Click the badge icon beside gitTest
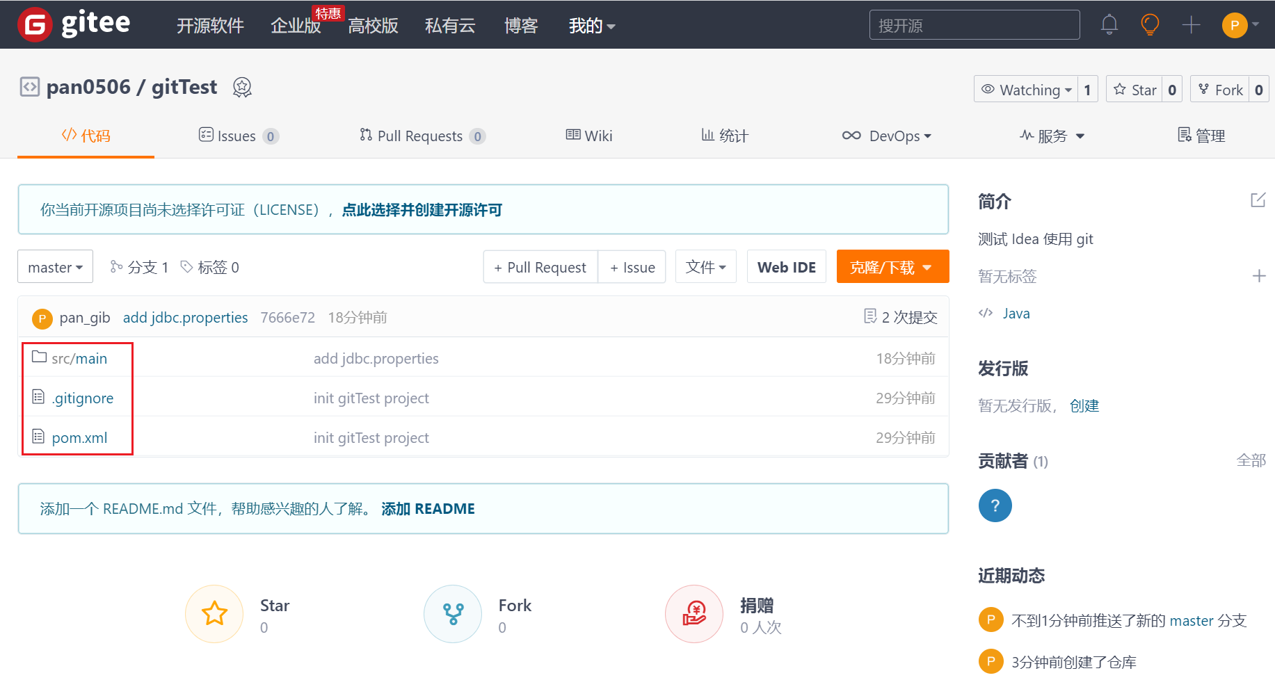The width and height of the screenshot is (1275, 680). click(242, 88)
